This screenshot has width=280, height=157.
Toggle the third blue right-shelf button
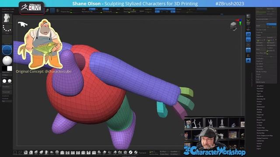[248, 50]
